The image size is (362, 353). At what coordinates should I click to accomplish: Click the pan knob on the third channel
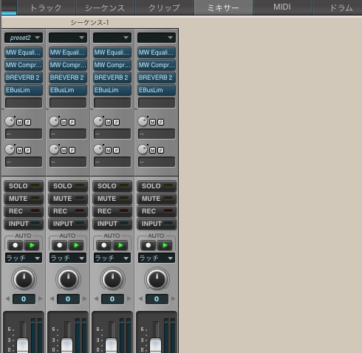coord(112,279)
